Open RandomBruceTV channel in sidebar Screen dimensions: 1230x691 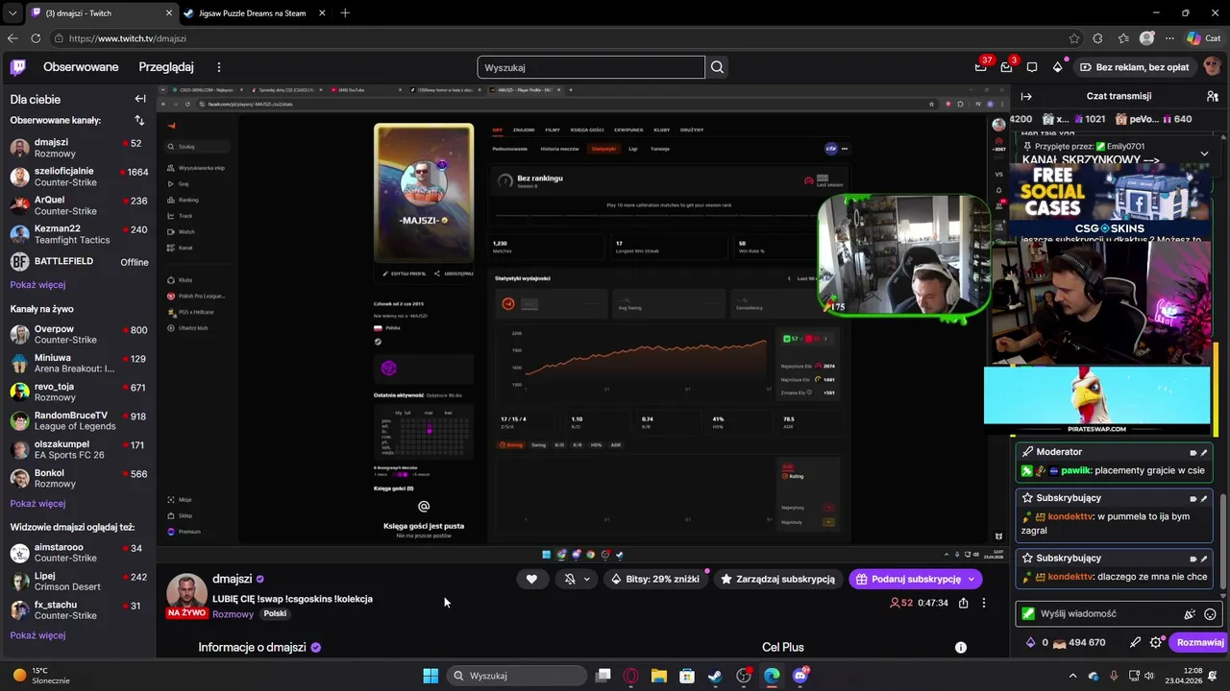(x=79, y=420)
